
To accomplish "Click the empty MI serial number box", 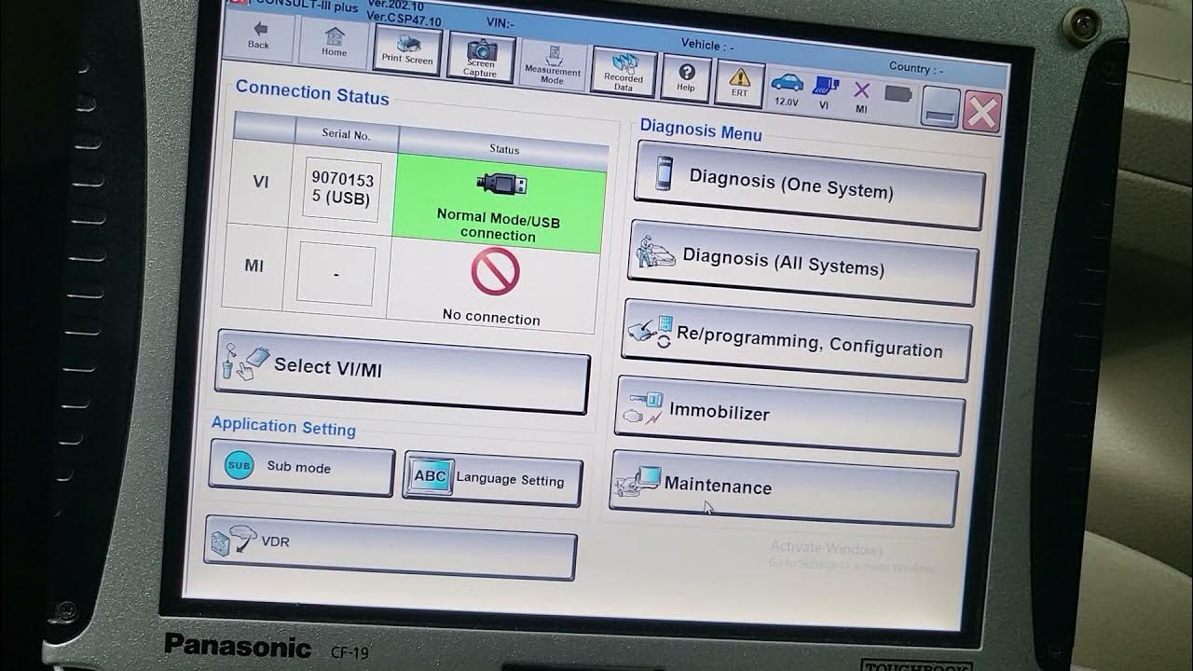I will (x=336, y=274).
